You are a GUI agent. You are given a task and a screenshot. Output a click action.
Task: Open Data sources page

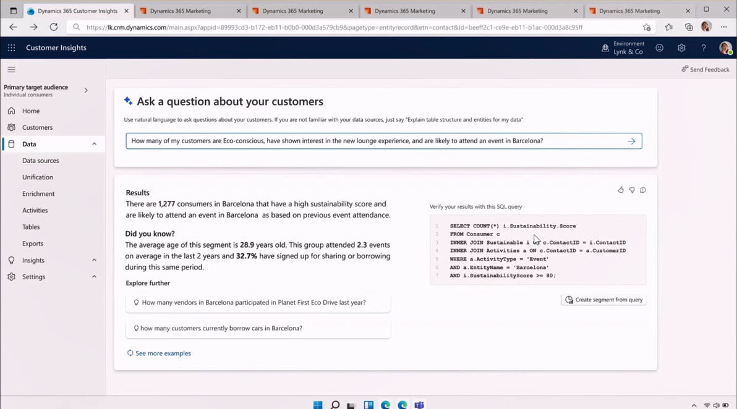point(40,161)
